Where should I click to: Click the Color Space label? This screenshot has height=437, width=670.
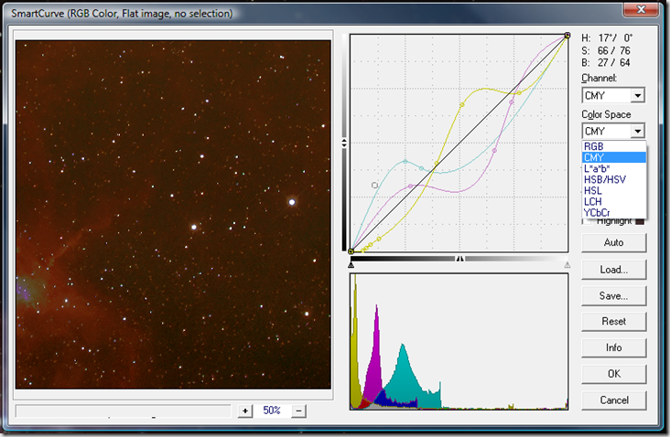click(x=606, y=114)
